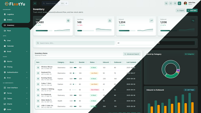Open the Fleet page in the sidebar
201x113 pixels.
tap(9, 31)
